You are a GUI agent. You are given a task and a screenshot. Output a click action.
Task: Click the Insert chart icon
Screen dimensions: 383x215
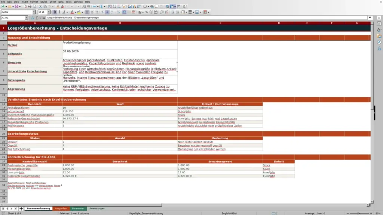tap(134, 7)
